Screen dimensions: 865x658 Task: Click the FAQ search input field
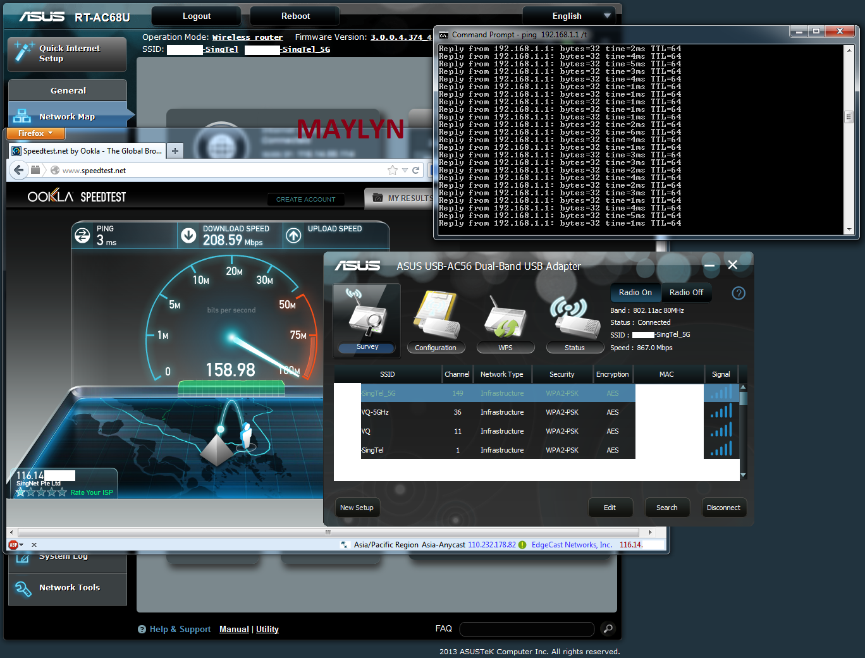pyautogui.click(x=526, y=629)
